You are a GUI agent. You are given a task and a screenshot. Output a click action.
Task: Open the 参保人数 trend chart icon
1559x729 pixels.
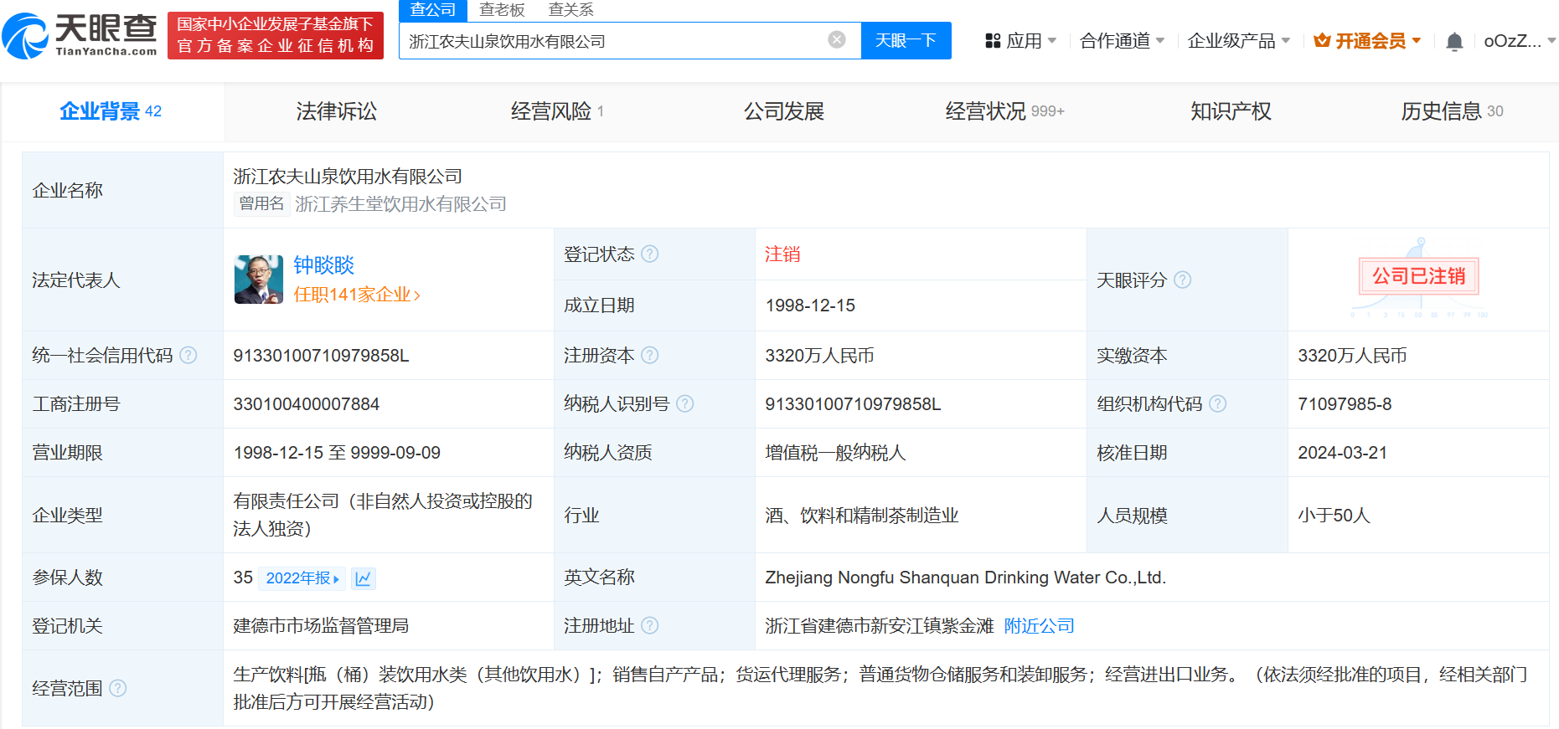(363, 578)
